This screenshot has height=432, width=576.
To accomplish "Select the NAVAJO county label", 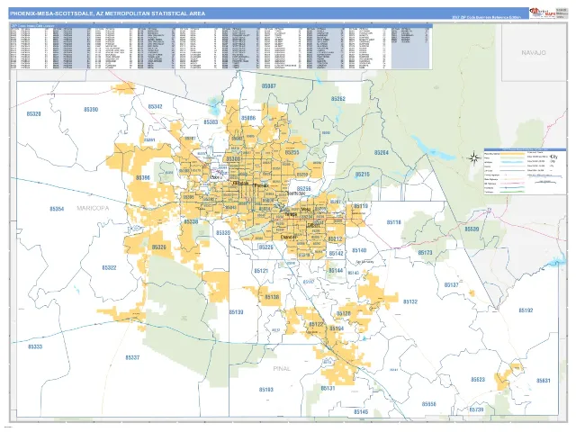I will point(534,53).
